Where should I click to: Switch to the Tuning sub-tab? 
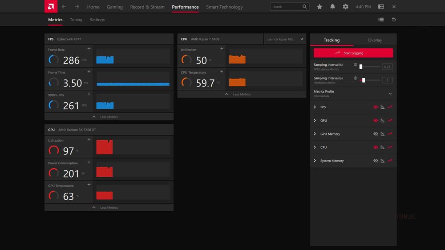(x=76, y=20)
